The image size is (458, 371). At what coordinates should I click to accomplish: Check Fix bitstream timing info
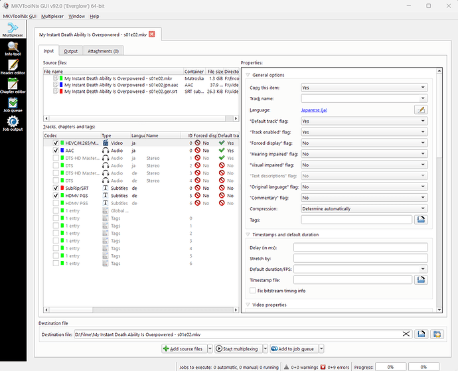pyautogui.click(x=253, y=291)
